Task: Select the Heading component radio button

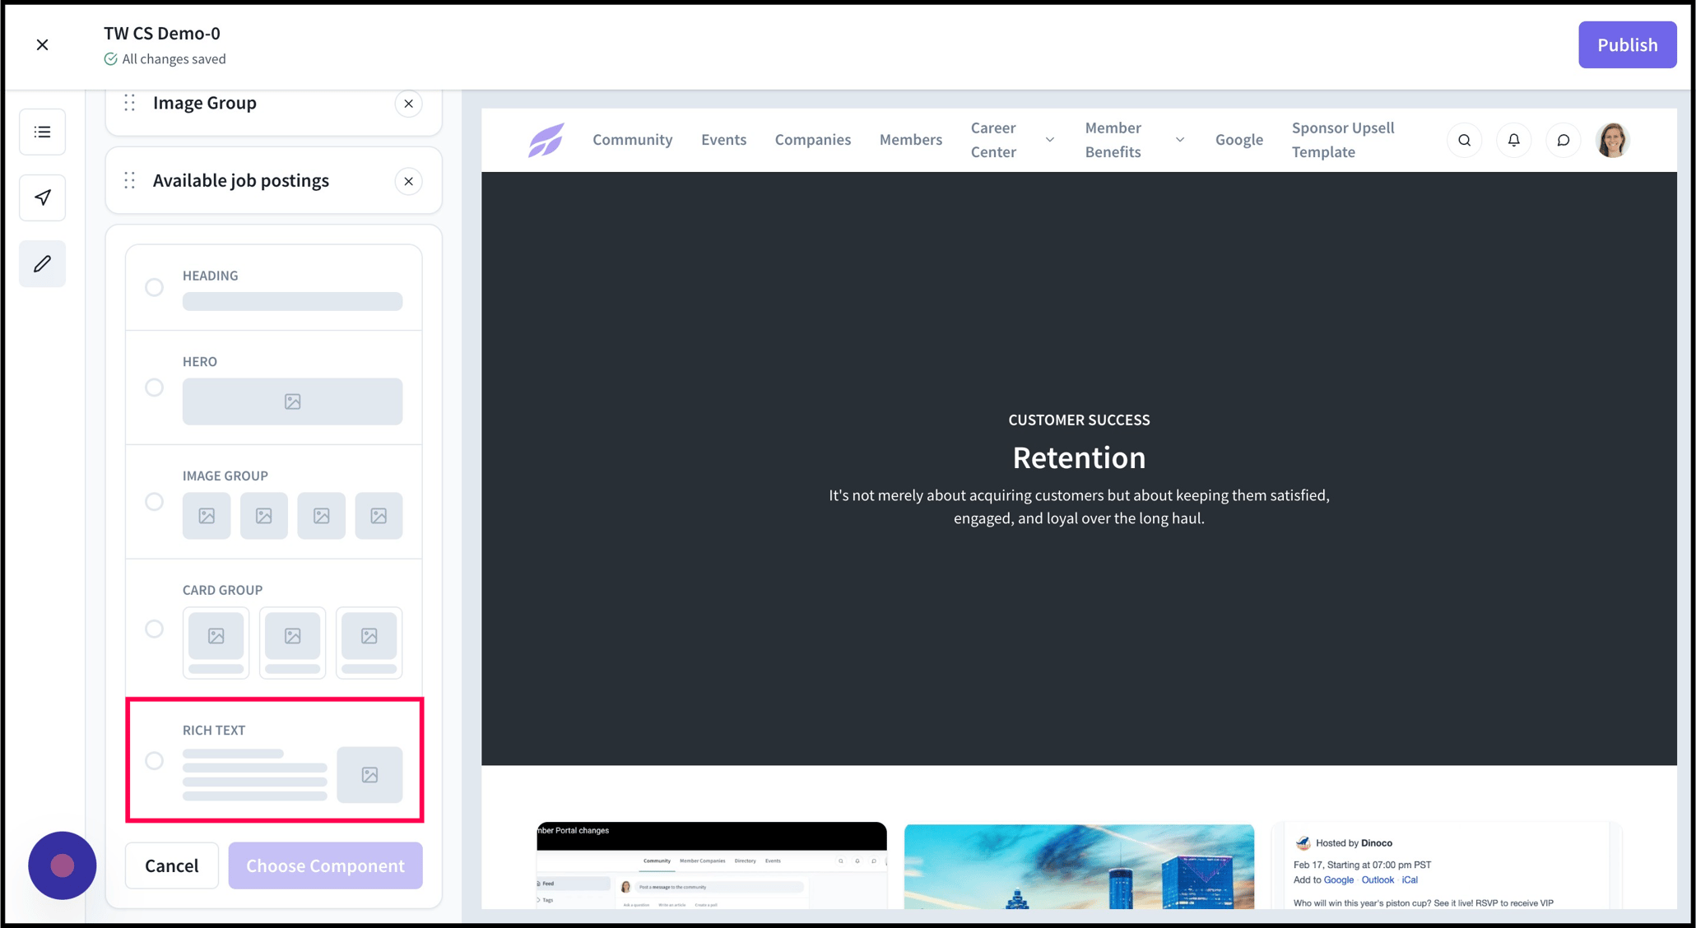Action: click(154, 287)
